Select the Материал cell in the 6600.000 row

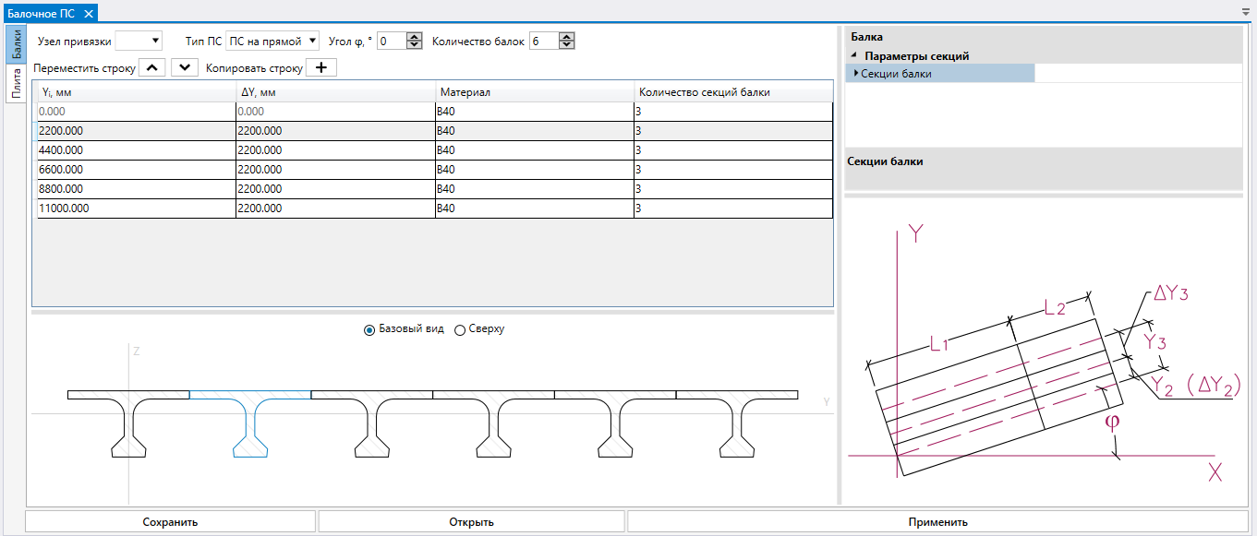pyautogui.click(x=534, y=170)
